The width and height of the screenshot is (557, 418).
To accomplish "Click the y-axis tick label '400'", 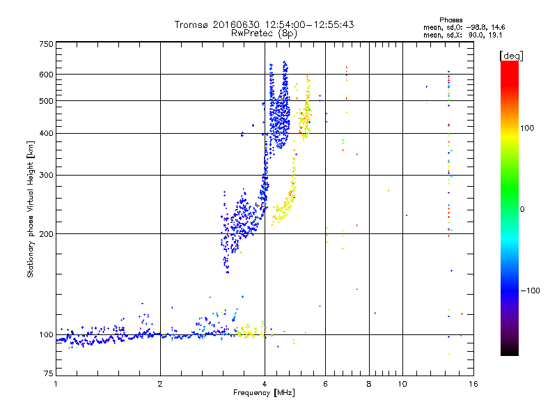I will click(x=46, y=133).
